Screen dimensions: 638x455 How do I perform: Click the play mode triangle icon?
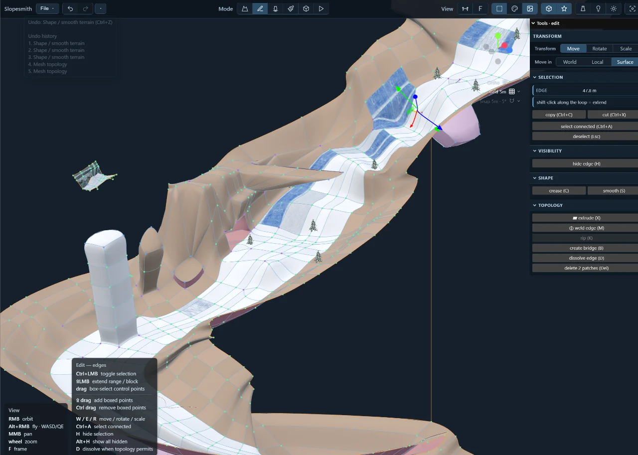pyautogui.click(x=321, y=8)
